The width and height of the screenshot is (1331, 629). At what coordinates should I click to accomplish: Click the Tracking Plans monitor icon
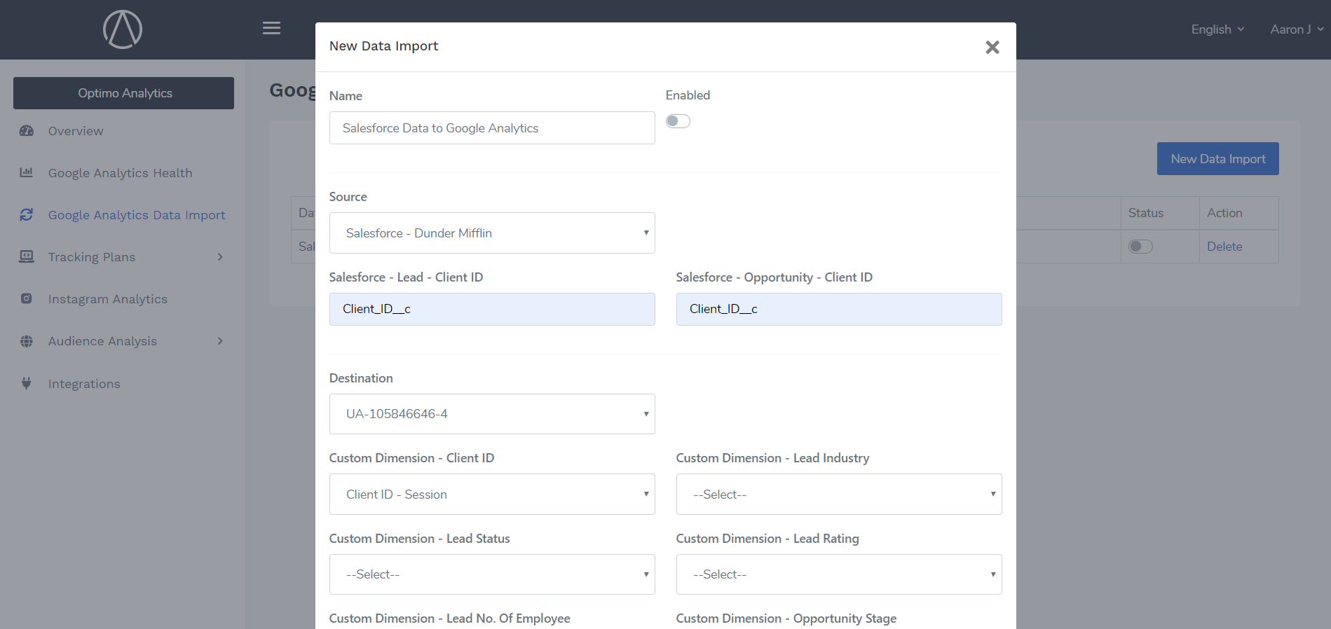[x=27, y=256]
